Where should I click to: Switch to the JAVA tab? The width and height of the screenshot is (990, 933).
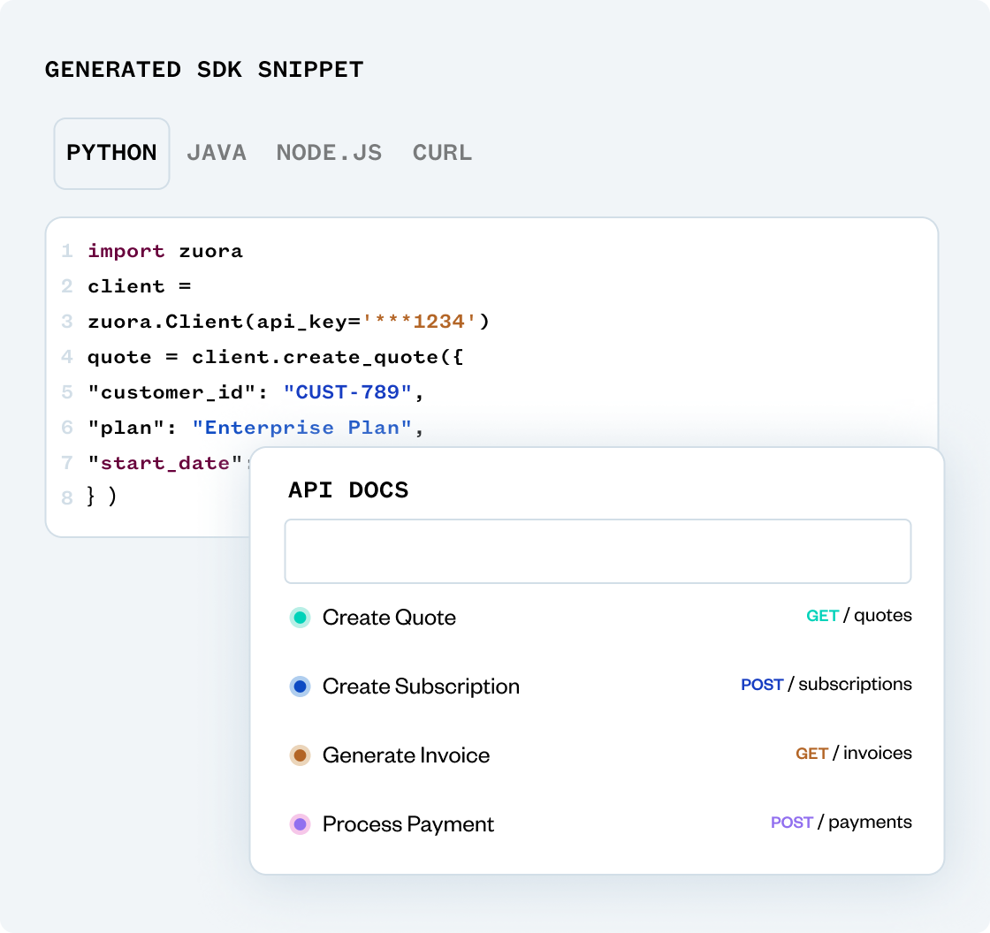[x=217, y=154]
